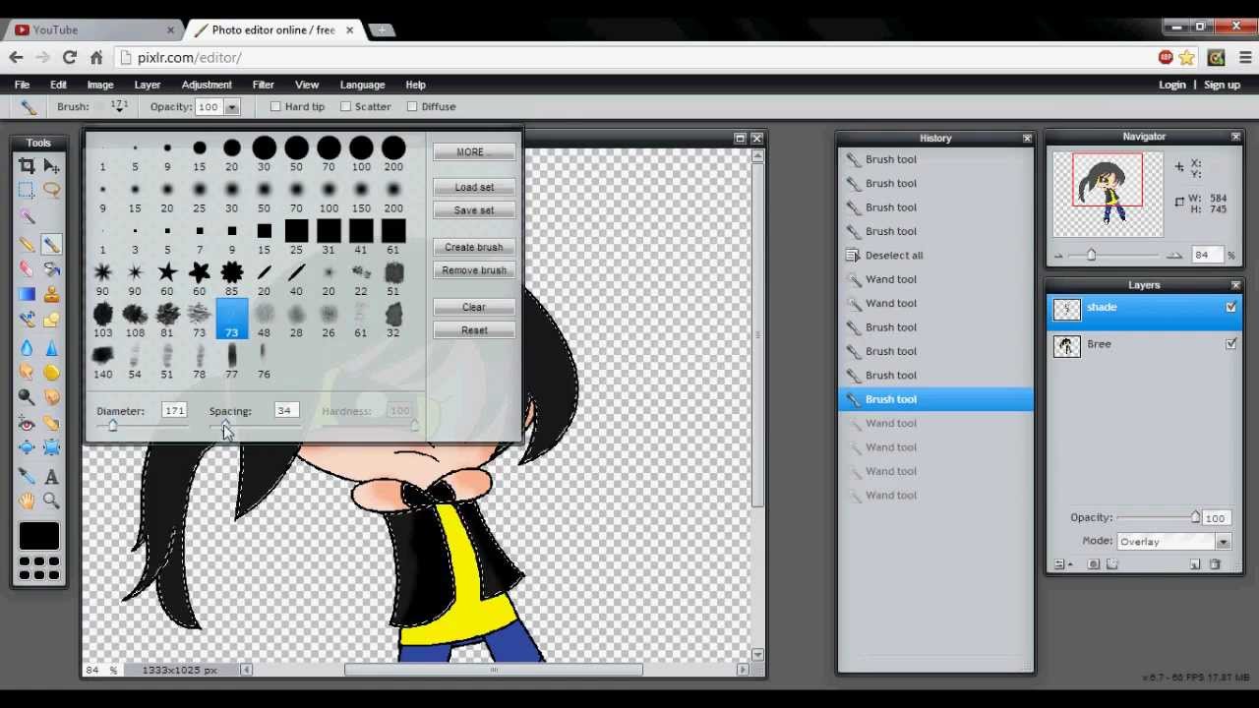1259x708 pixels.
Task: Select the Sharpen tool
Action: pos(51,347)
